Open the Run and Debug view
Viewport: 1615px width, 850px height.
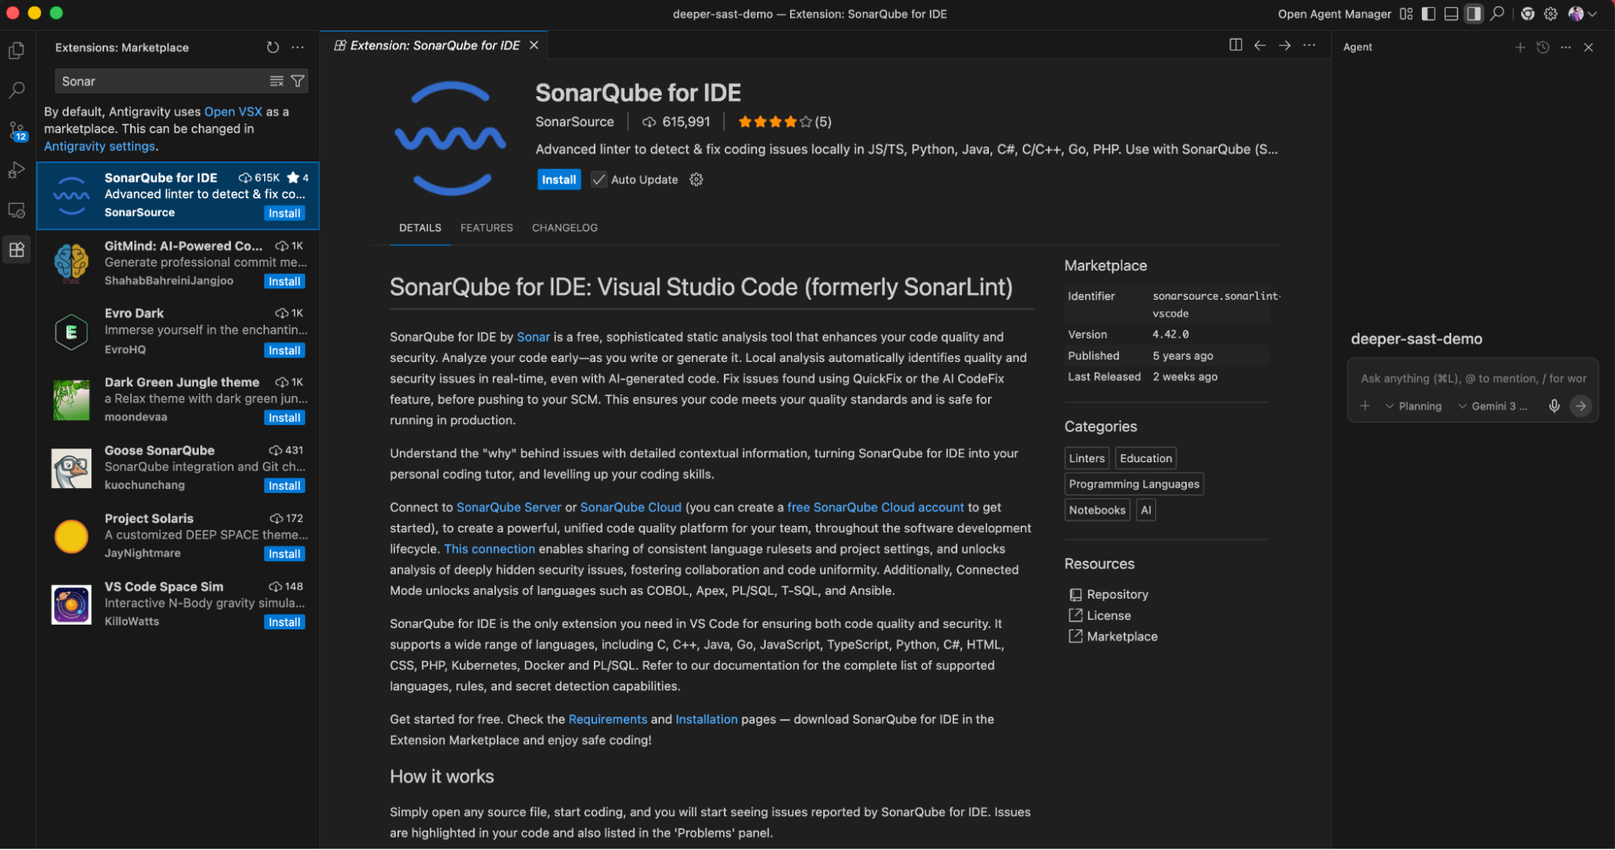pyautogui.click(x=16, y=170)
